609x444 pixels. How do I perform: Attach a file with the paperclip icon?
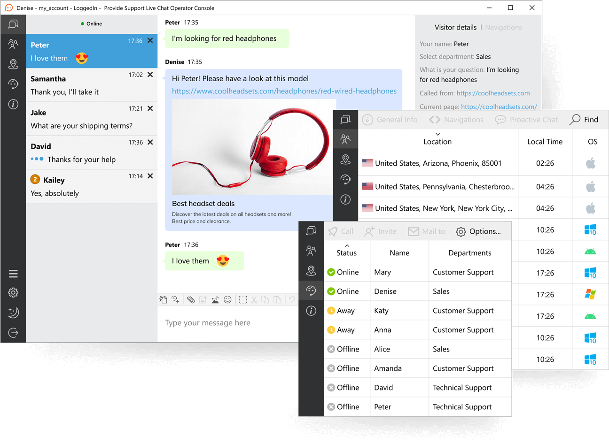click(190, 299)
